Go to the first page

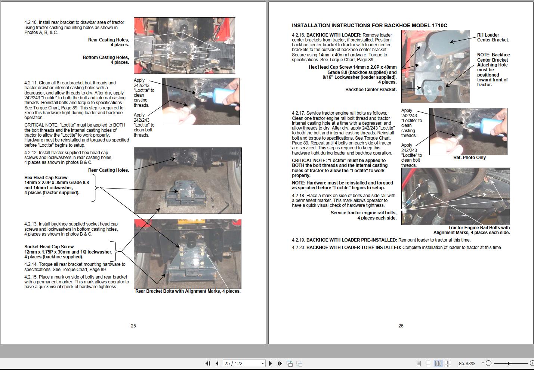(208, 363)
